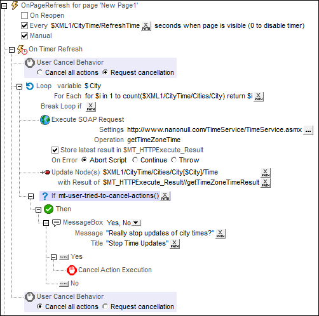Open XPath editor for with Result of
The height and width of the screenshot is (316, 319).
pos(266,183)
